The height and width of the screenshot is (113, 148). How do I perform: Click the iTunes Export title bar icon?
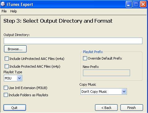click(3, 4)
